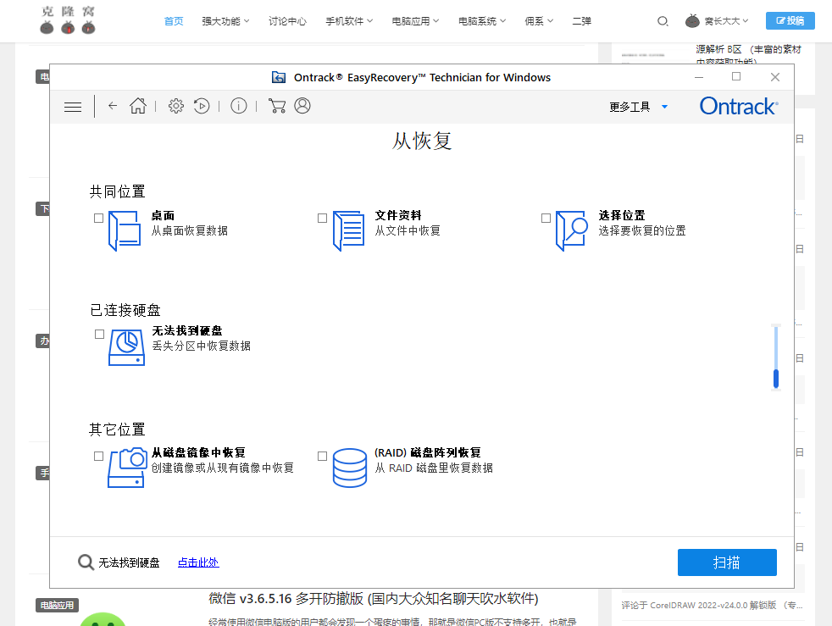Click the 其它位置 section heading
Viewport: 832px width, 626px height.
pyautogui.click(x=117, y=429)
